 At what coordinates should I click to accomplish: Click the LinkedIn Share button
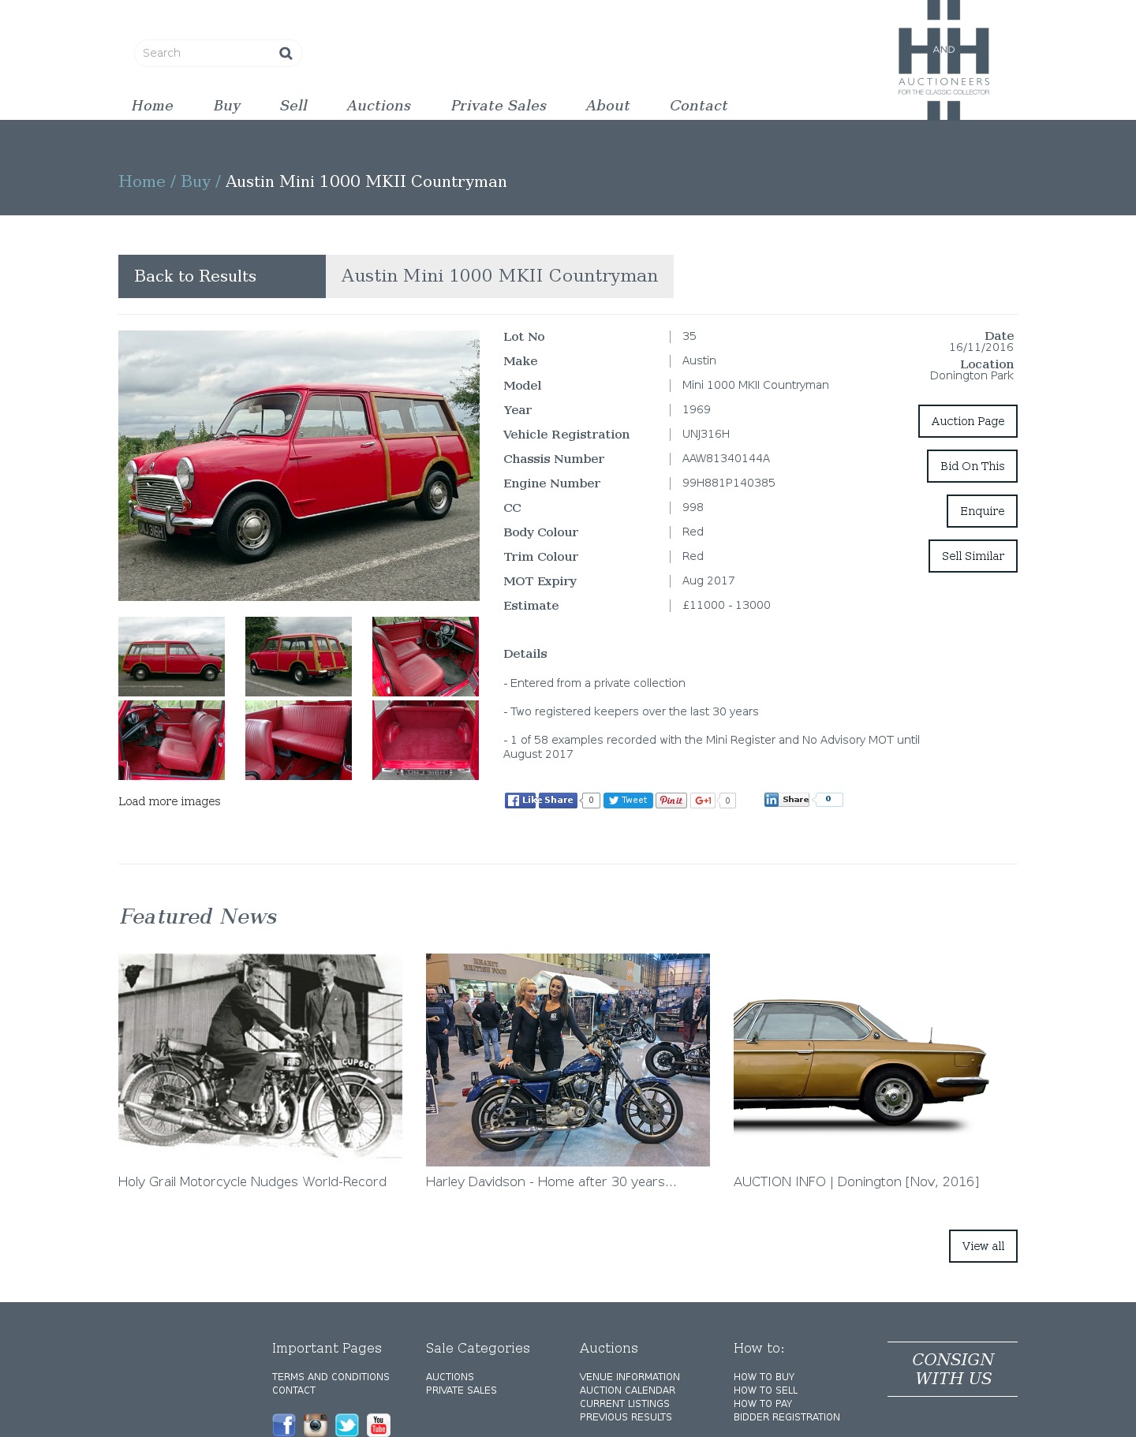[x=787, y=800]
